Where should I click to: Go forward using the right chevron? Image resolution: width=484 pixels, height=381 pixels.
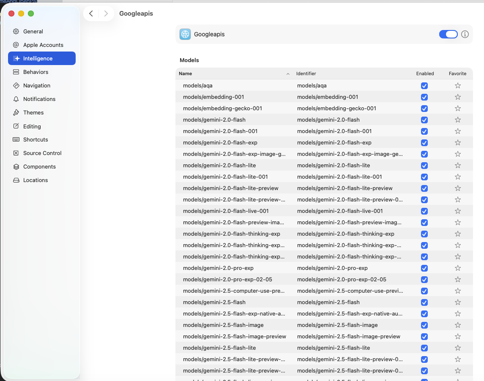[x=106, y=14]
